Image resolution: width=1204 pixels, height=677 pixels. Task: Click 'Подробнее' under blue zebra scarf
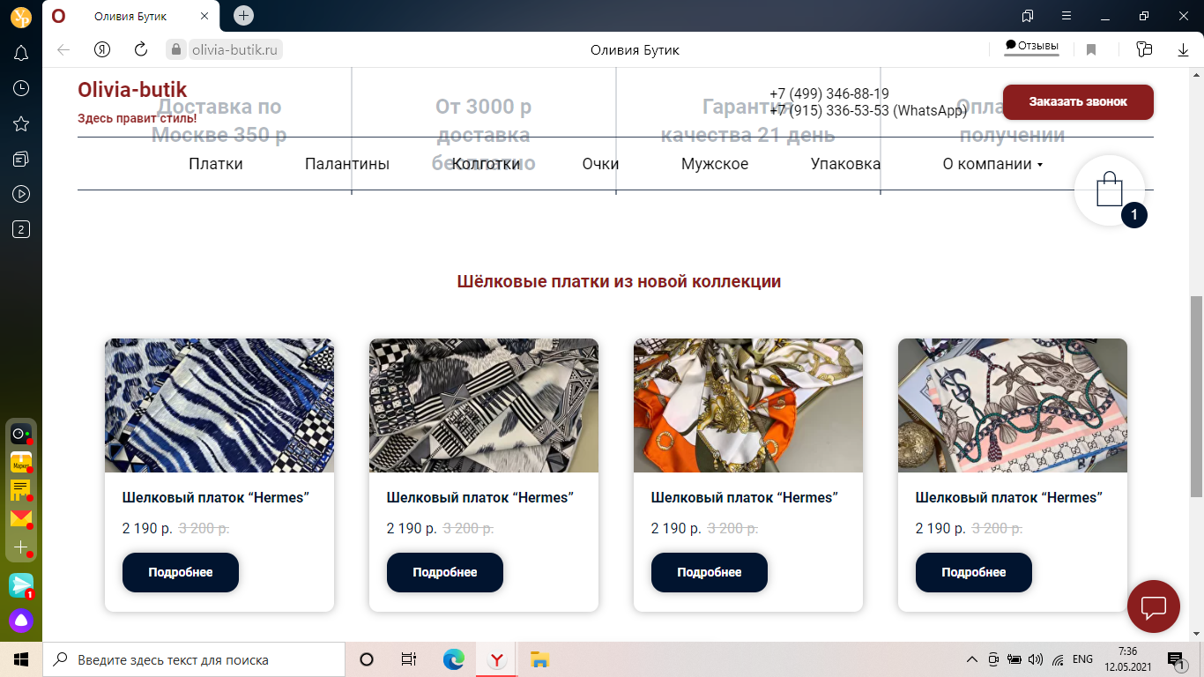click(x=181, y=572)
